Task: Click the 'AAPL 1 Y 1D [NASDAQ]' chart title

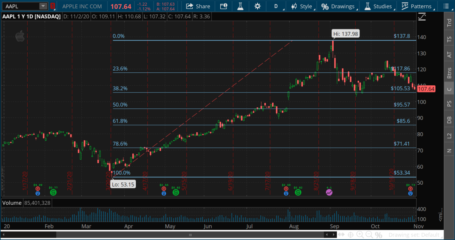Action: pos(31,17)
